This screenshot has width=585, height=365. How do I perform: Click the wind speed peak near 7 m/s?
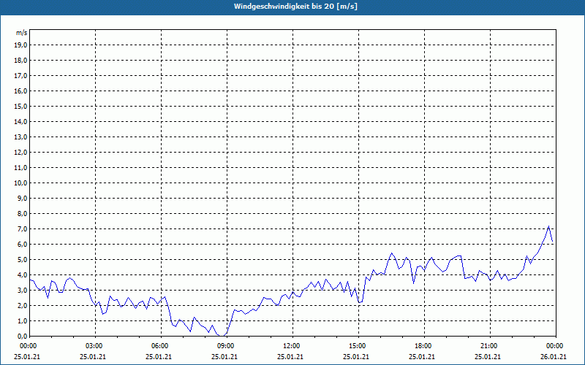[x=548, y=226]
